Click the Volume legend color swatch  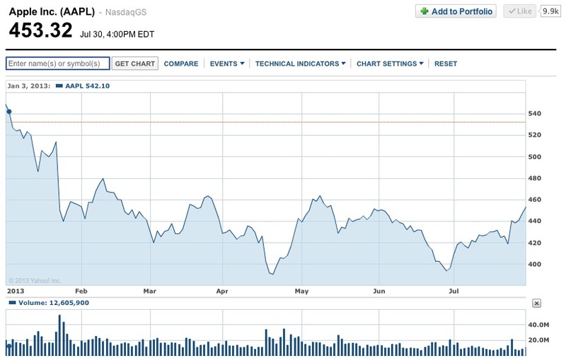point(12,303)
